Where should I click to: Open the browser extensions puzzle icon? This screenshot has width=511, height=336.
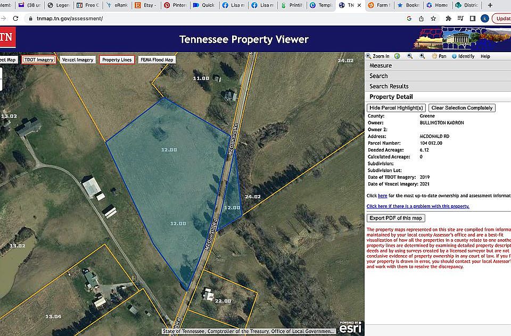[448, 18]
